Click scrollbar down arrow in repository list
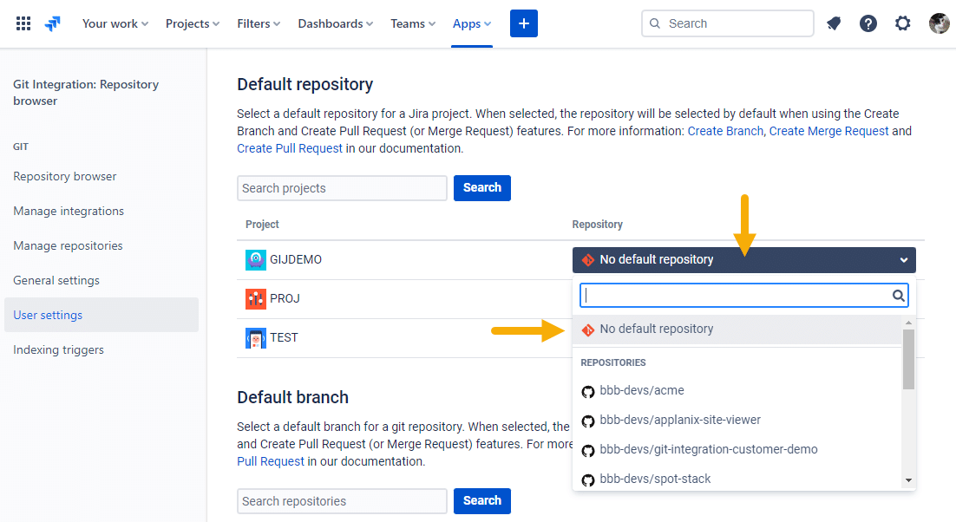The width and height of the screenshot is (956, 522). point(908,480)
